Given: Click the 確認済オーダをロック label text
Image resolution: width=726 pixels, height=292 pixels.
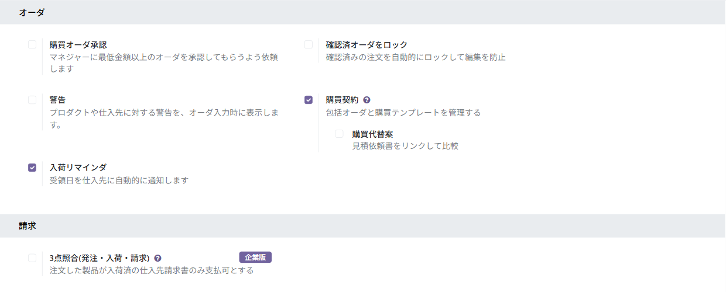Looking at the screenshot, I should point(367,45).
